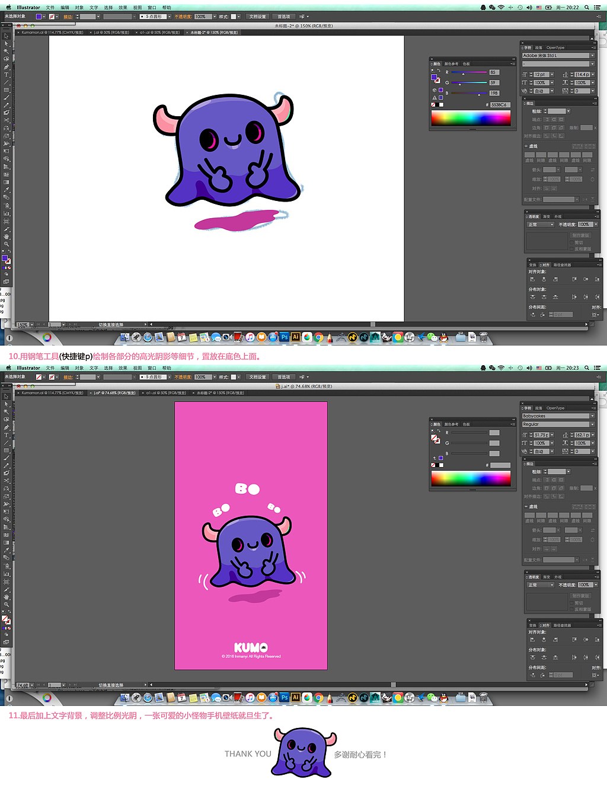This screenshot has height=786, width=607.
Task: Click 制作蒙版 button in Babycakes window transparency panel
Action: [x=581, y=596]
